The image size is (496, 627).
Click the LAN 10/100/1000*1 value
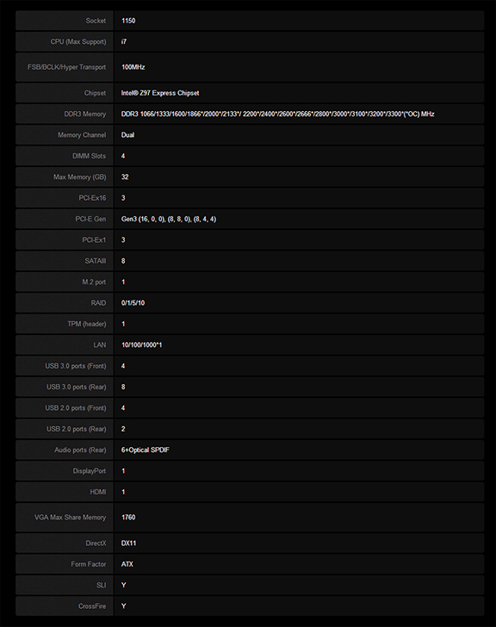(x=141, y=345)
